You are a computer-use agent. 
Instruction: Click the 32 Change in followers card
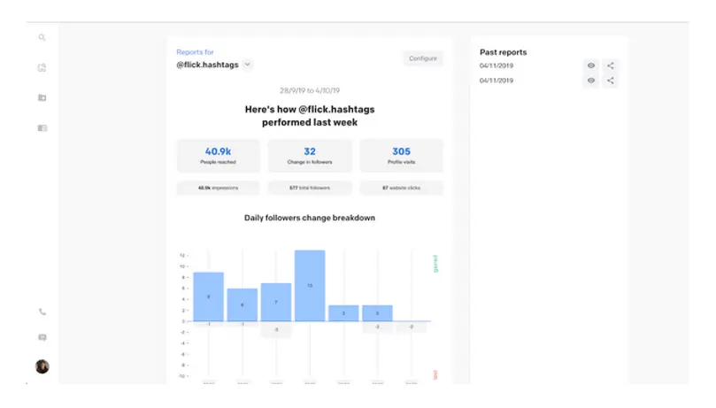[310, 156]
